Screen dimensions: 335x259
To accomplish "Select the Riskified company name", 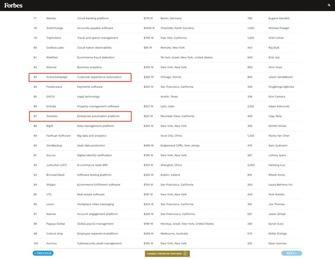I will 52,58.
